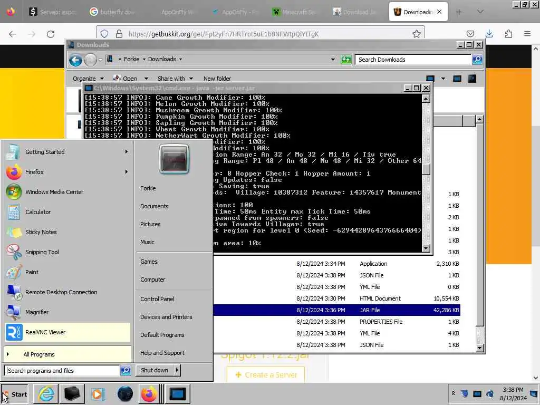Viewport: 540px width, 405px height.
Task: Open Games from Start menu
Action: tap(149, 262)
